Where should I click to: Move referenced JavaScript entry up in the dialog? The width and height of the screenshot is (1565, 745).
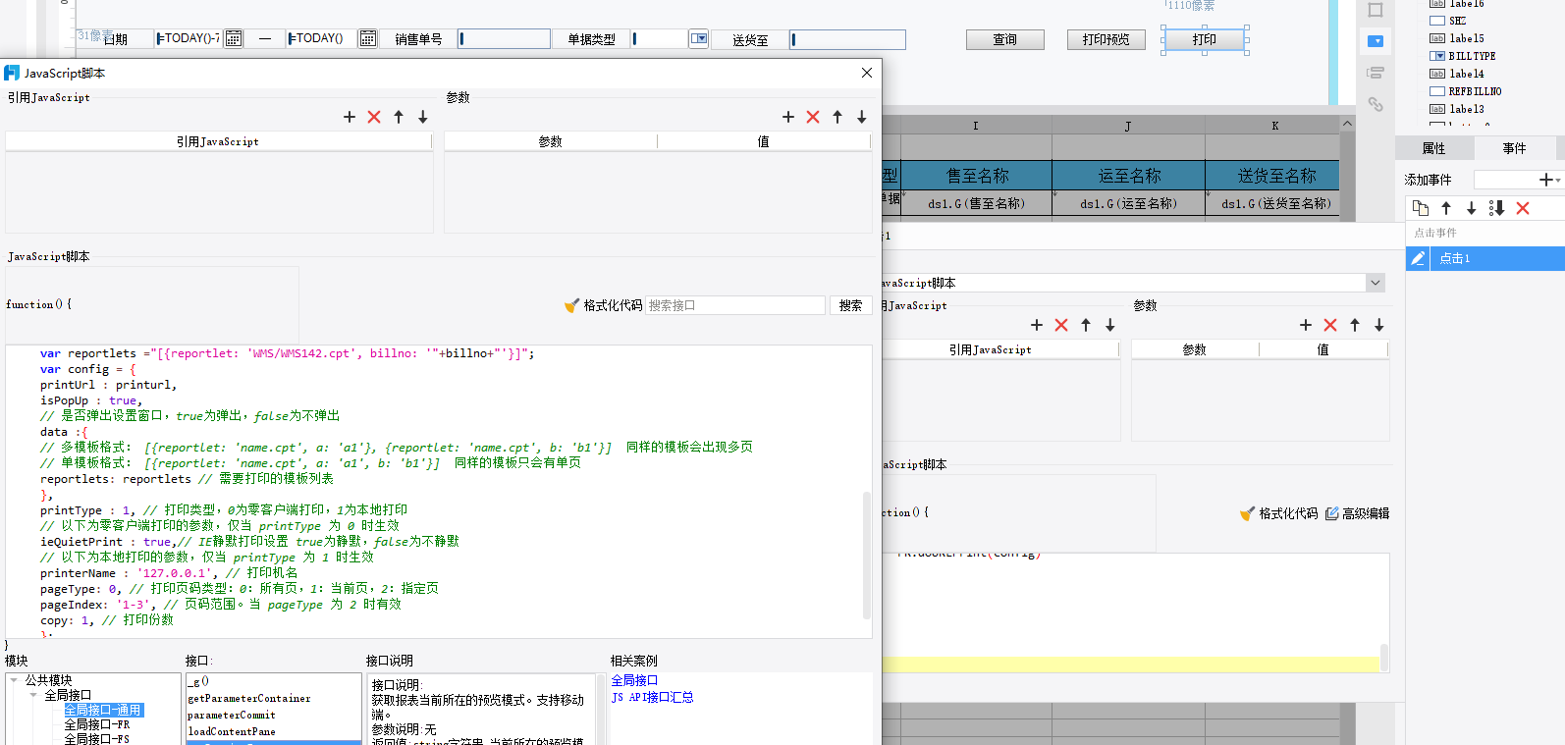click(x=399, y=117)
